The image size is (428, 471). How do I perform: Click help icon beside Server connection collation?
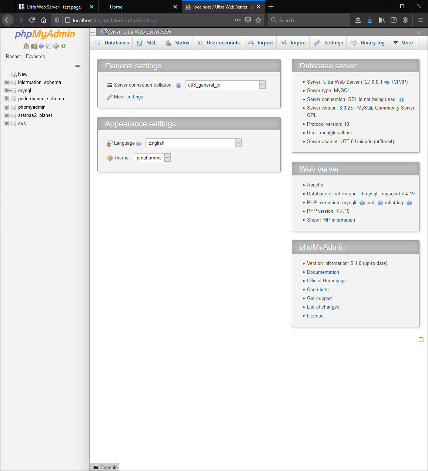(x=178, y=85)
